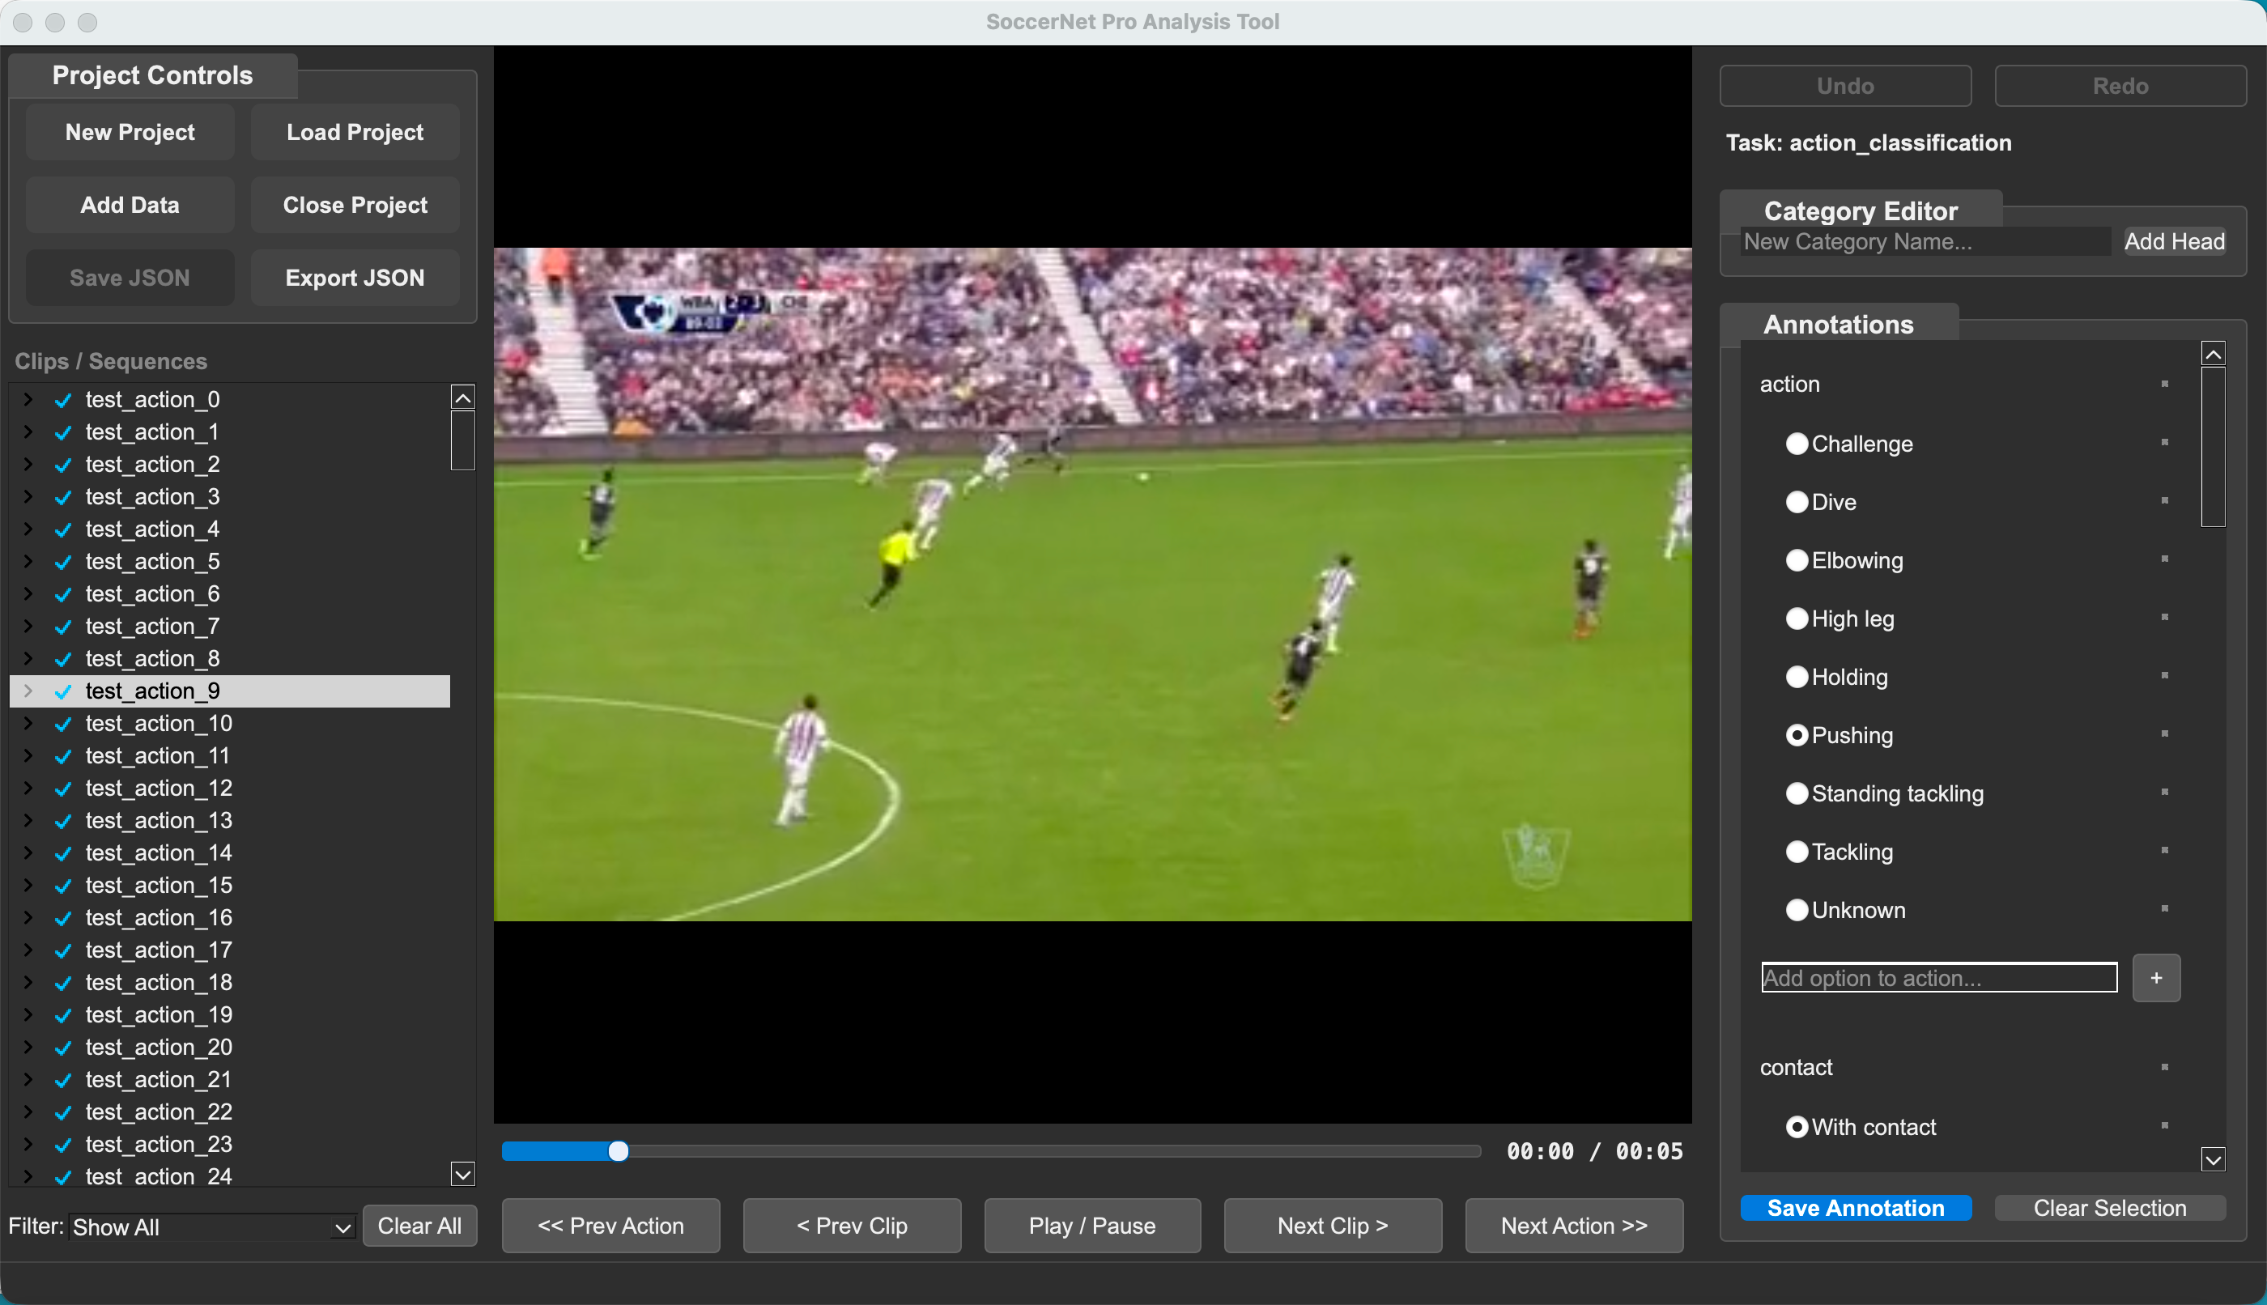Viewport: 2267px width, 1305px height.
Task: Select the Tackling radio option
Action: pos(1797,852)
